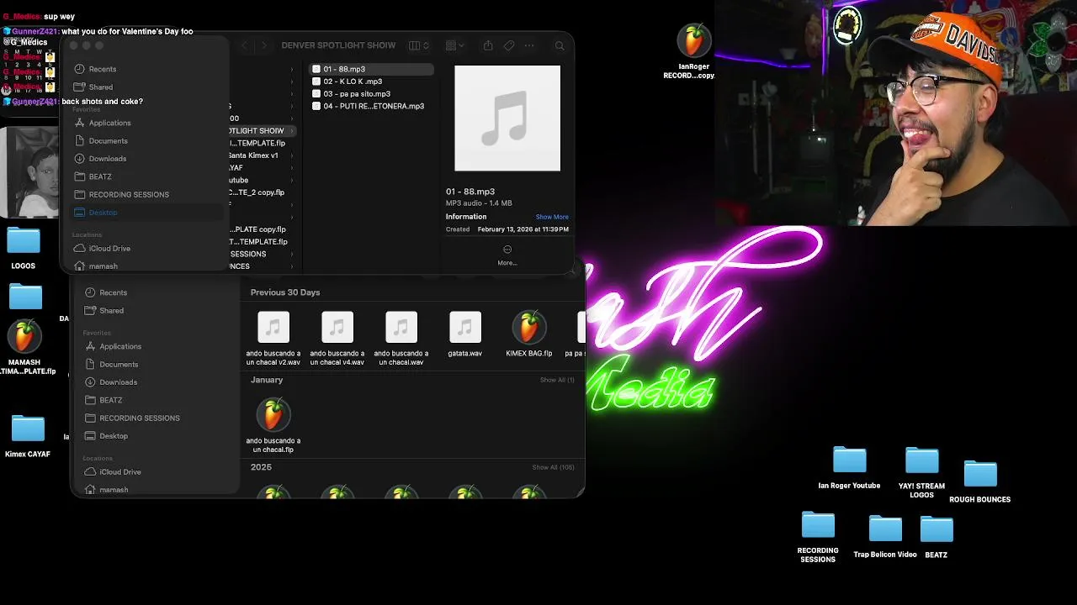Image resolution: width=1077 pixels, height=605 pixels.
Task: Open Downloads in Previous 30 Days window sidebar
Action: tap(111, 381)
